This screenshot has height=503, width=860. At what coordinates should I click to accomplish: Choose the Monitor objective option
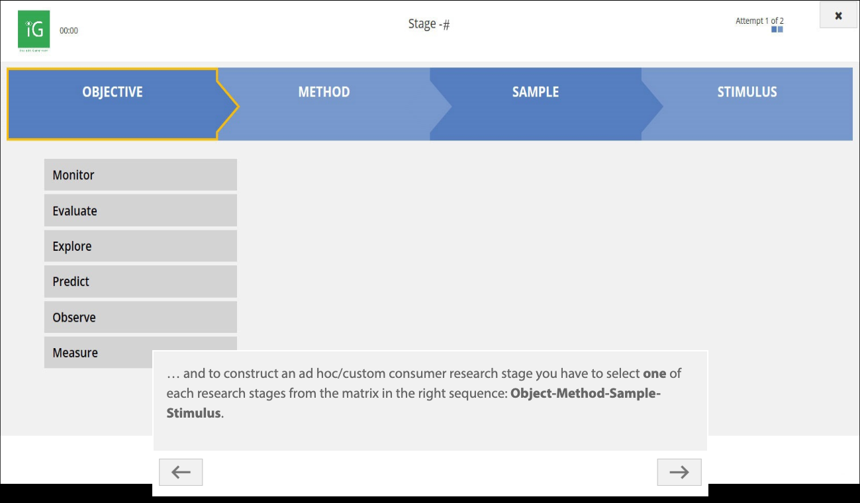pos(140,175)
